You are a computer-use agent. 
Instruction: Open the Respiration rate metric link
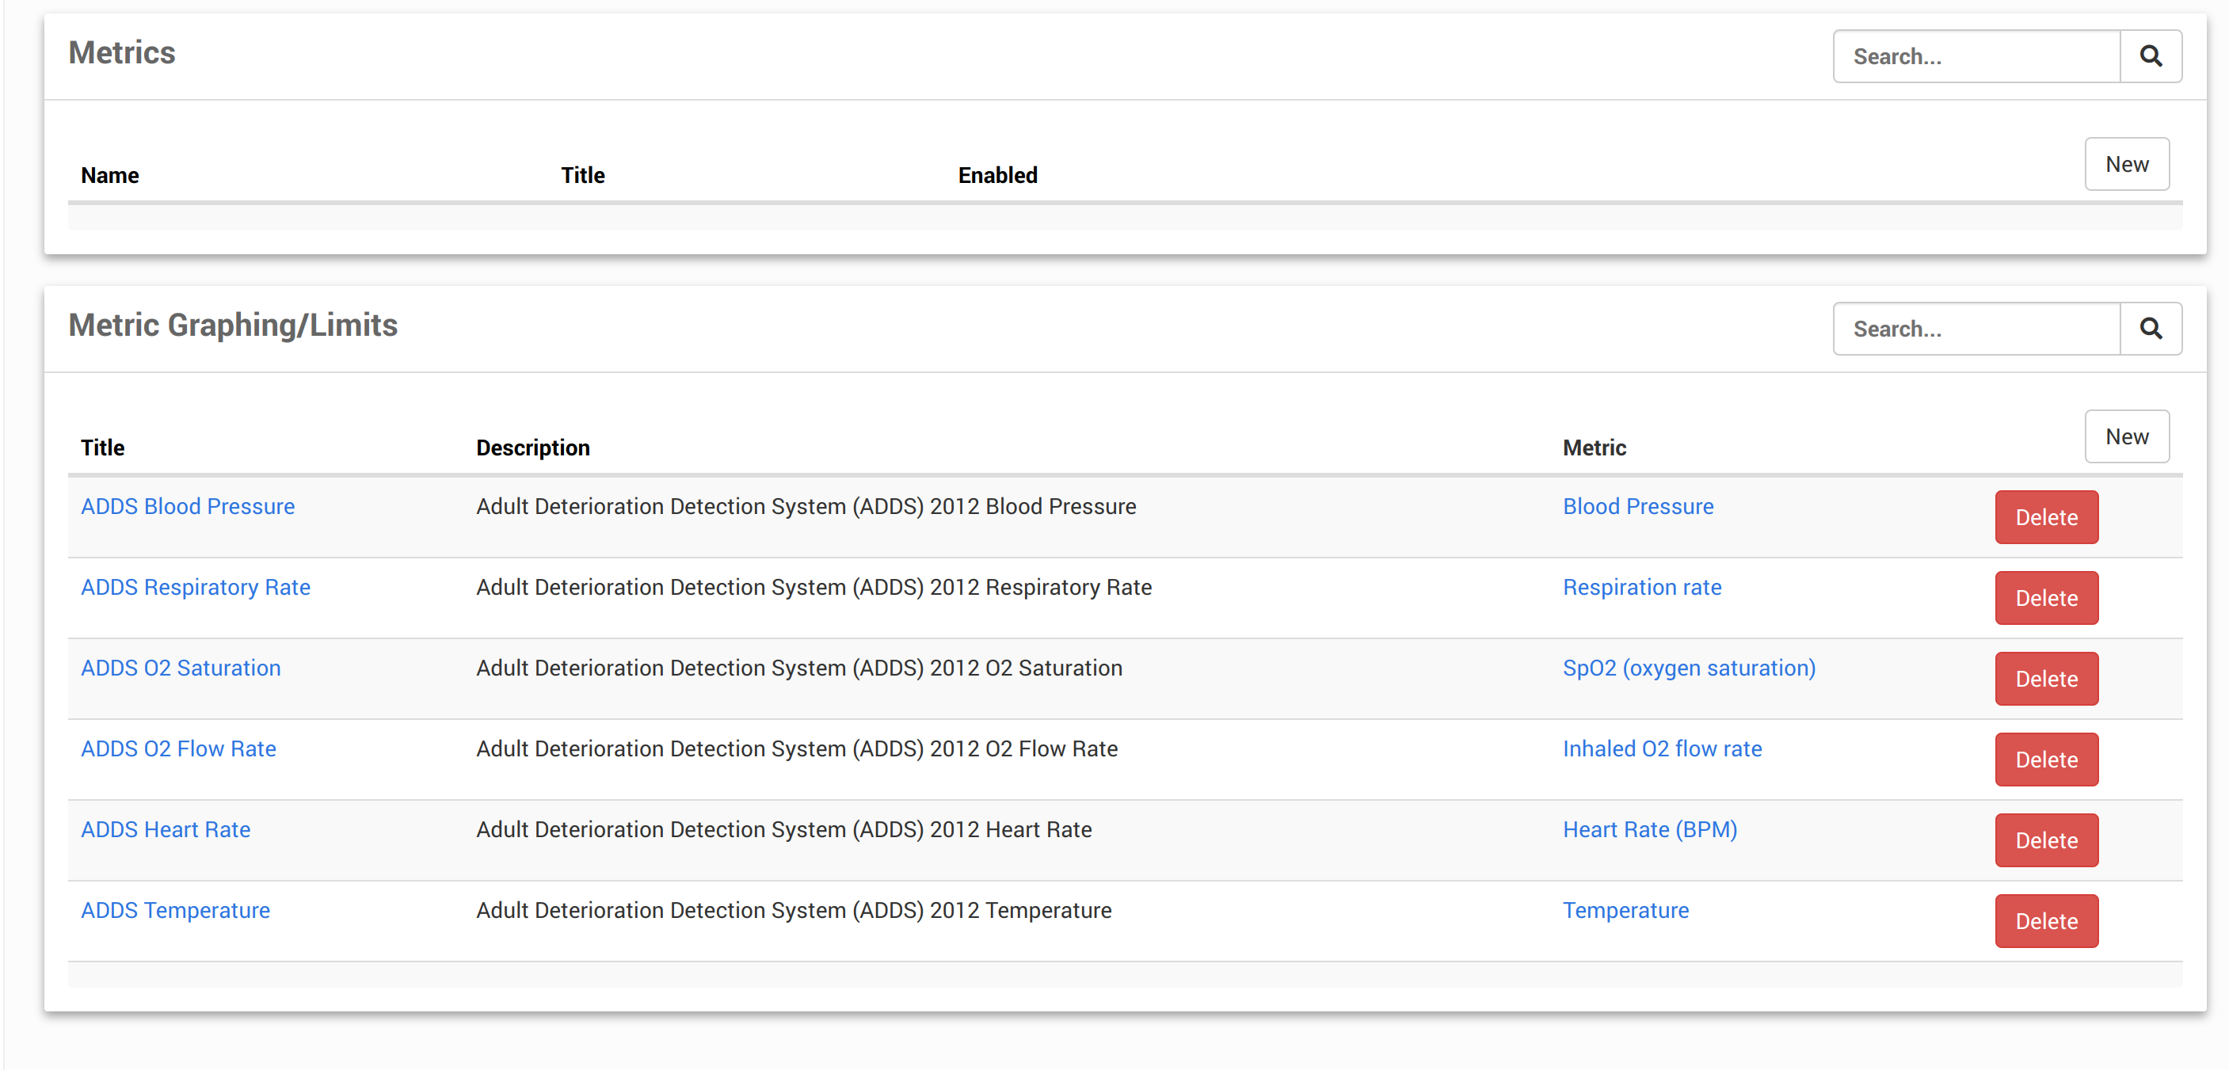coord(1641,588)
